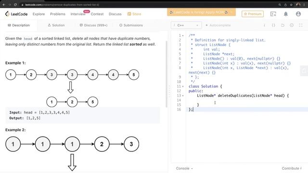
Task: Click the panel resize handle dots
Action: click(170, 91)
